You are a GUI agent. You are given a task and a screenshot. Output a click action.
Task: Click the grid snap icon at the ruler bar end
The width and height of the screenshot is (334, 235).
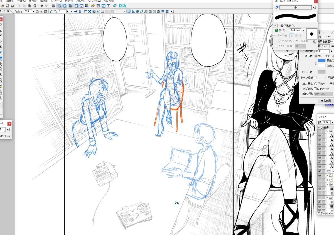[x=167, y=11]
